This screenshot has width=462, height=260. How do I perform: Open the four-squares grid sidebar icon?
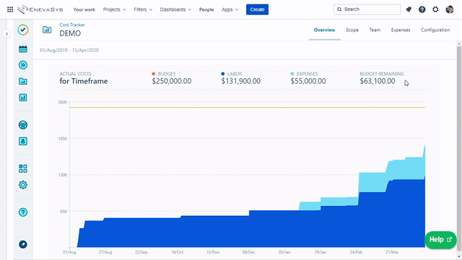pyautogui.click(x=23, y=168)
